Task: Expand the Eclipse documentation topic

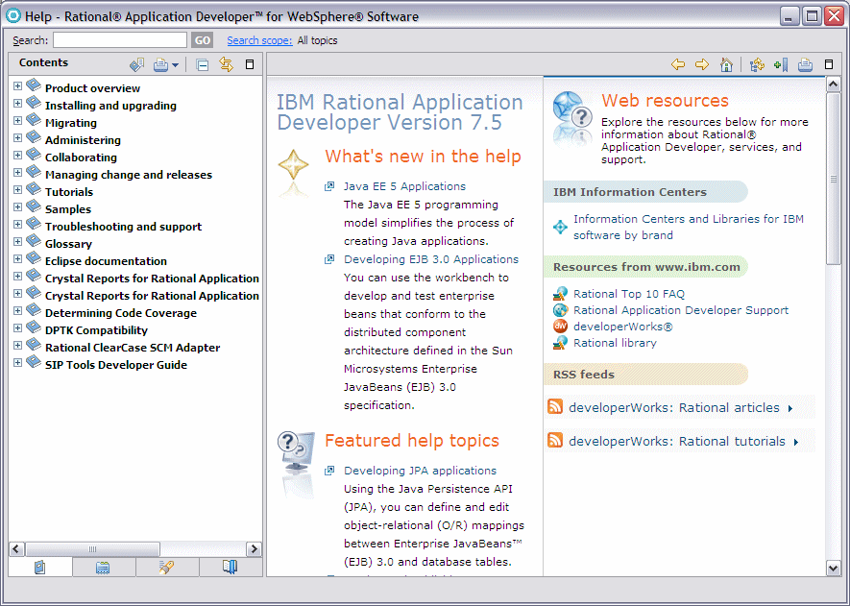Action: pyautogui.click(x=17, y=259)
